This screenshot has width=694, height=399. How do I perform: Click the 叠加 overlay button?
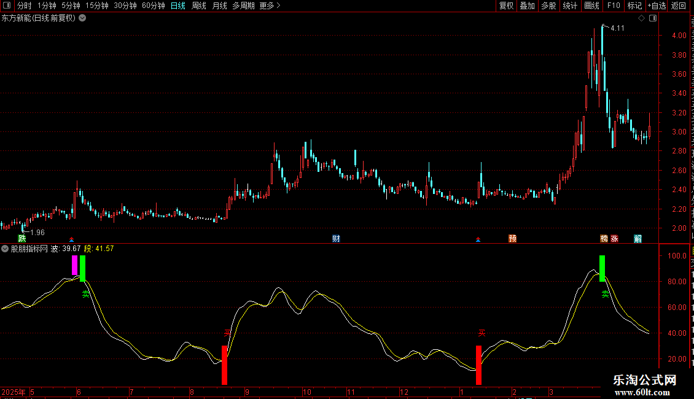527,6
